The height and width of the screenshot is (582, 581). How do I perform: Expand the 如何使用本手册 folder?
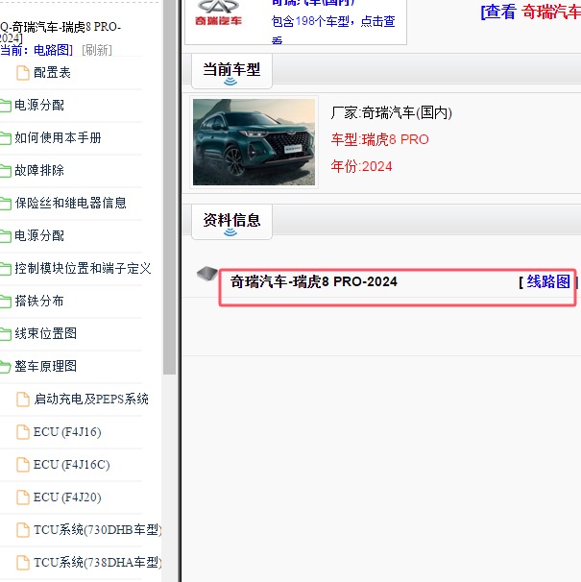[x=58, y=137]
